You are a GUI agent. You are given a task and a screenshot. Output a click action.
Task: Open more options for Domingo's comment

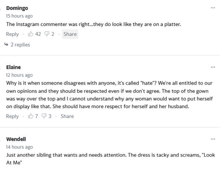click(x=213, y=7)
